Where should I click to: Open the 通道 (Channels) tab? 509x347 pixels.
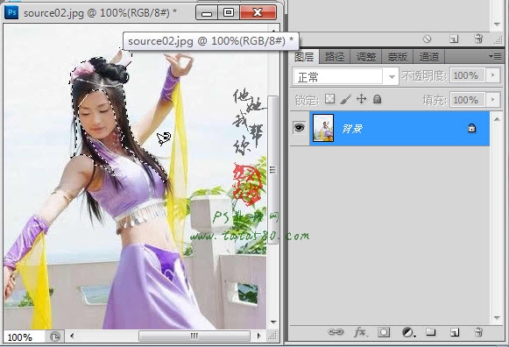click(428, 57)
